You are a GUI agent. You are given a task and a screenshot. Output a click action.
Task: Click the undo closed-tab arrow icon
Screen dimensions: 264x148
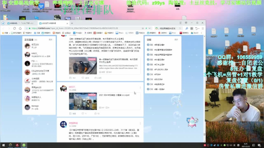tap(197, 29)
